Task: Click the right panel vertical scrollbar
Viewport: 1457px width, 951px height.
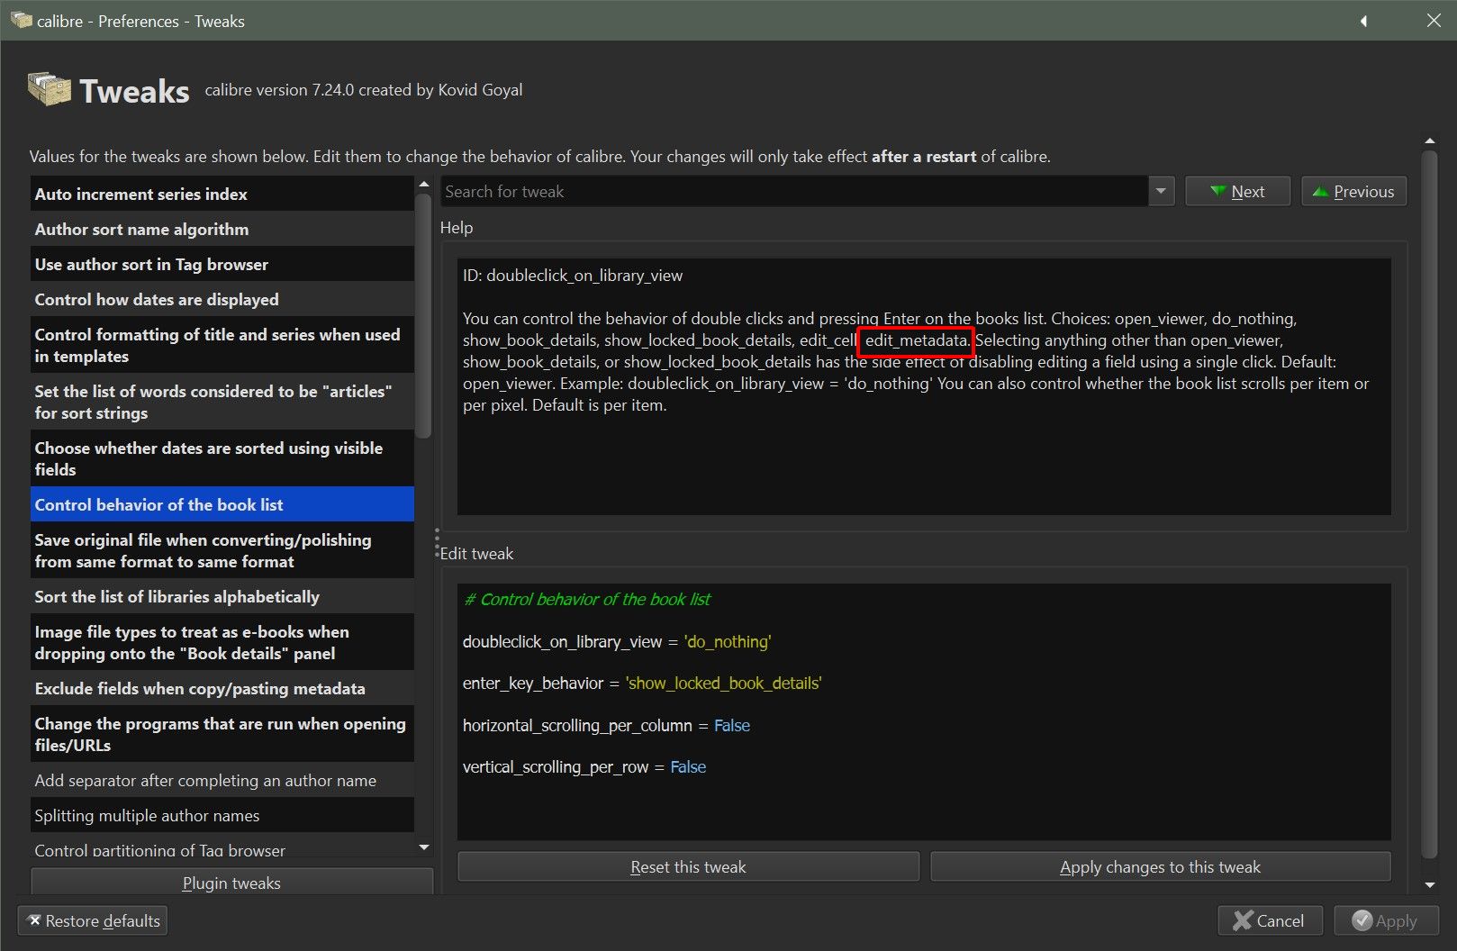Action: tap(1429, 504)
